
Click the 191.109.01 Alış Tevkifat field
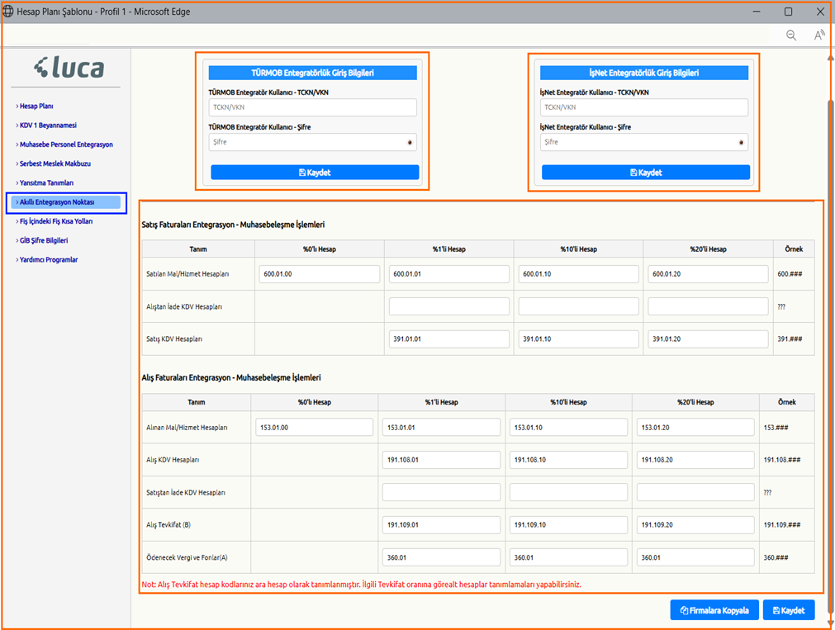point(442,524)
